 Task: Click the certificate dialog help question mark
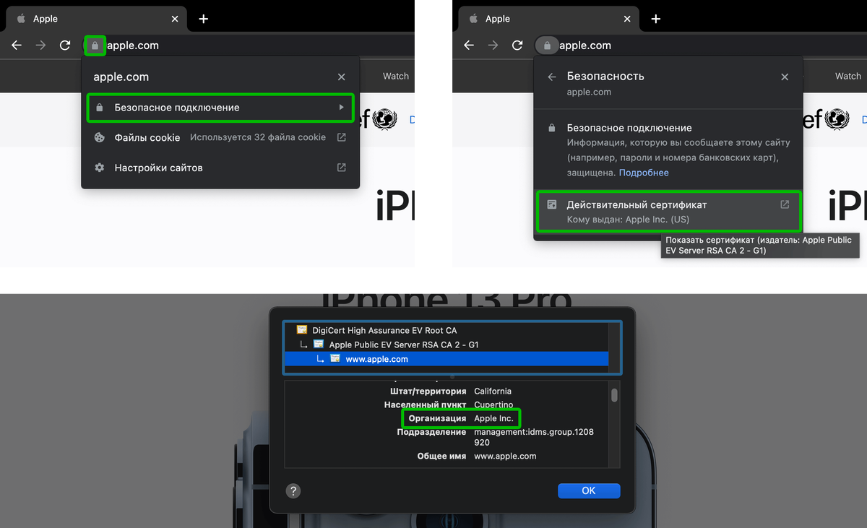[293, 490]
